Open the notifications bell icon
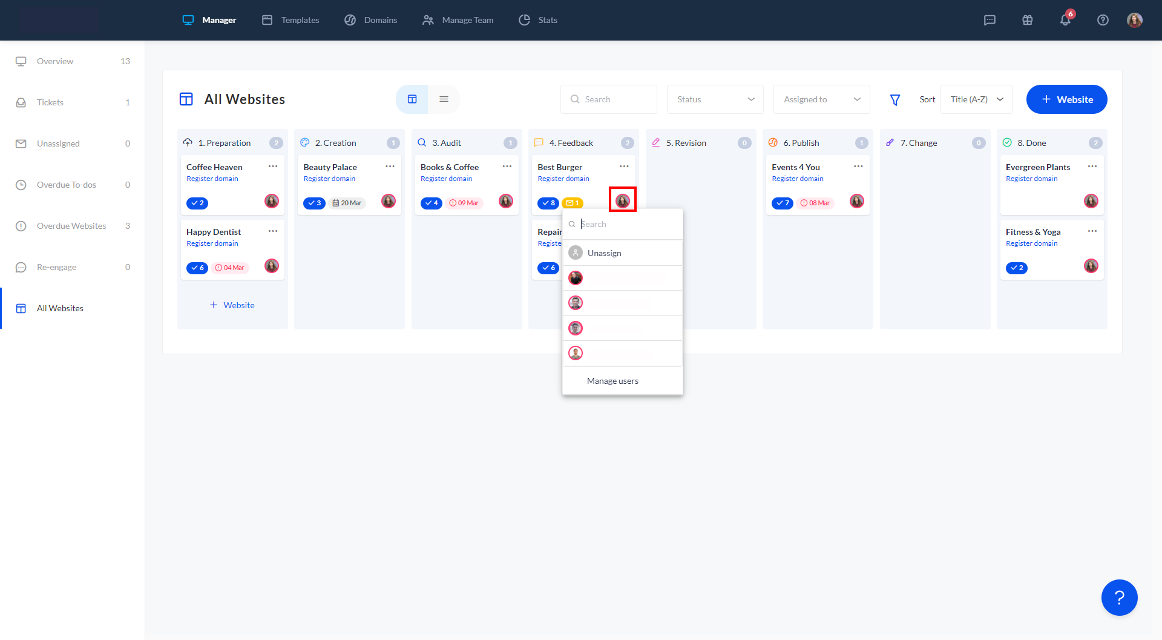 [x=1065, y=20]
